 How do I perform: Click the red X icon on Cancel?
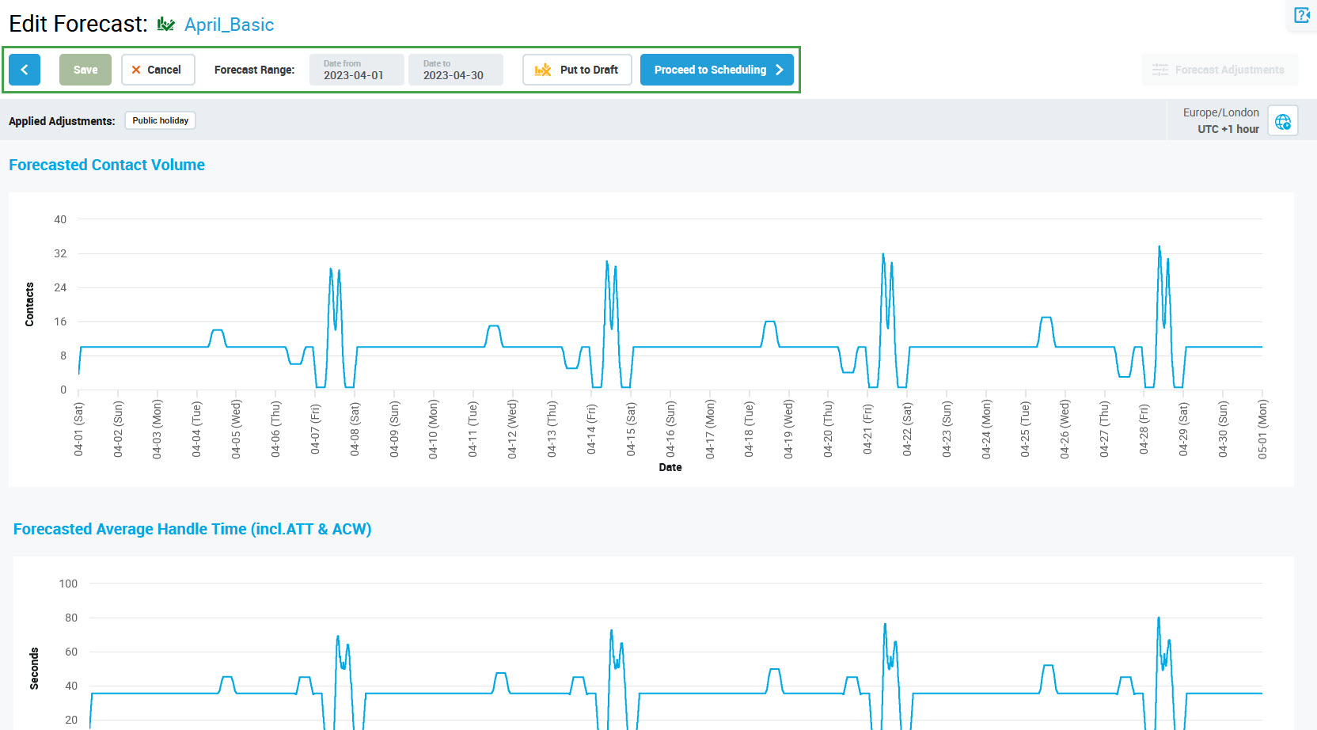tap(136, 70)
